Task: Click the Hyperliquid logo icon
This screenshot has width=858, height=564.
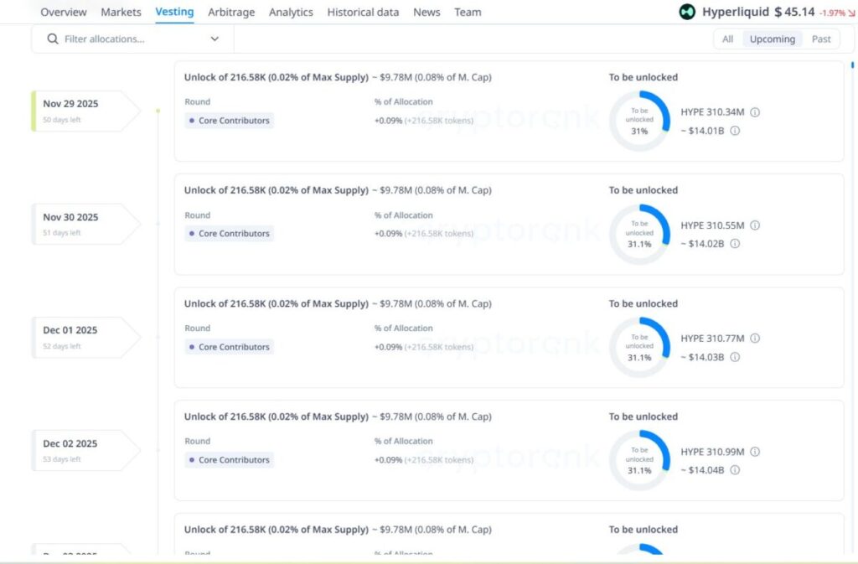Action: point(687,12)
